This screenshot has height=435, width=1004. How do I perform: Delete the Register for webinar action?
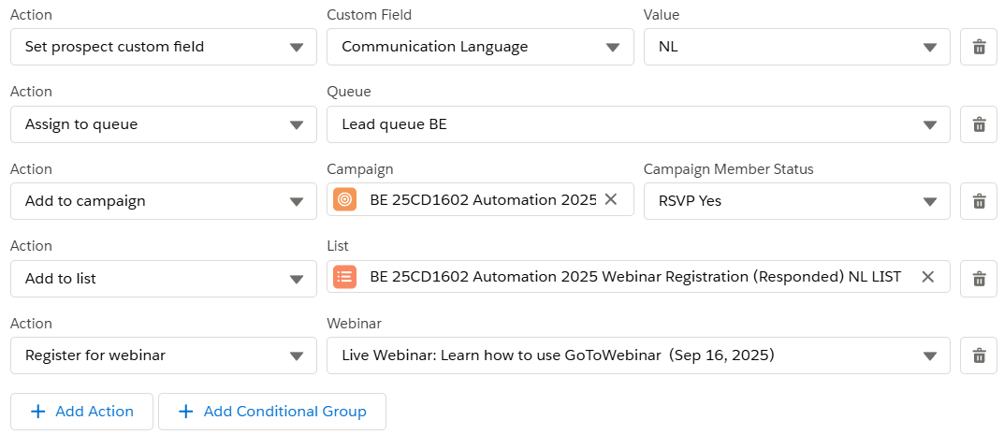click(x=979, y=355)
